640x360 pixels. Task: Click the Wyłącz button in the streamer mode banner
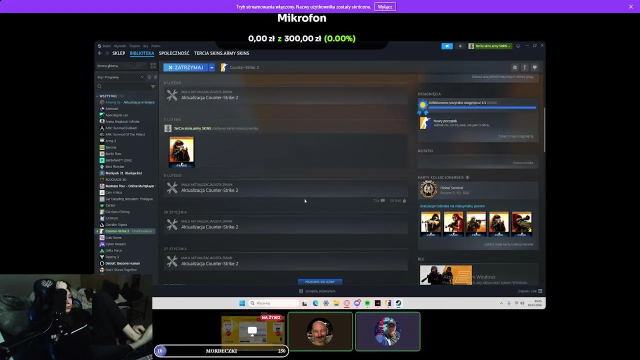[385, 7]
